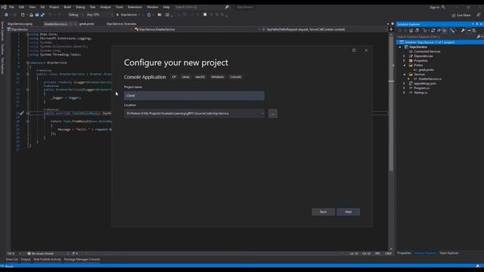The height and width of the screenshot is (272, 484).
Task: Click the Back button in the dialog
Action: coord(323,212)
